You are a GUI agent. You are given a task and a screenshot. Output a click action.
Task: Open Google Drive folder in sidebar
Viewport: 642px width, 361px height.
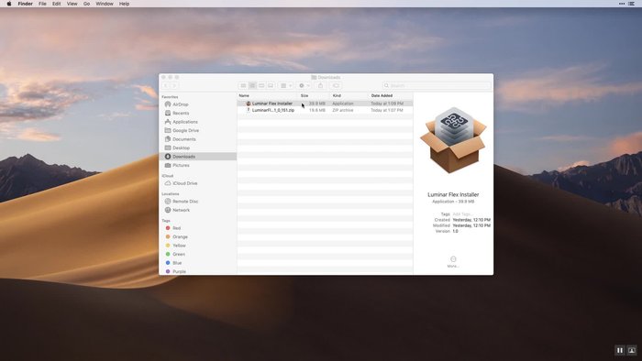[x=185, y=130]
